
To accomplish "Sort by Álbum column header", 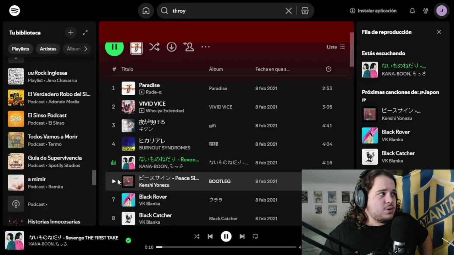I will (216, 69).
